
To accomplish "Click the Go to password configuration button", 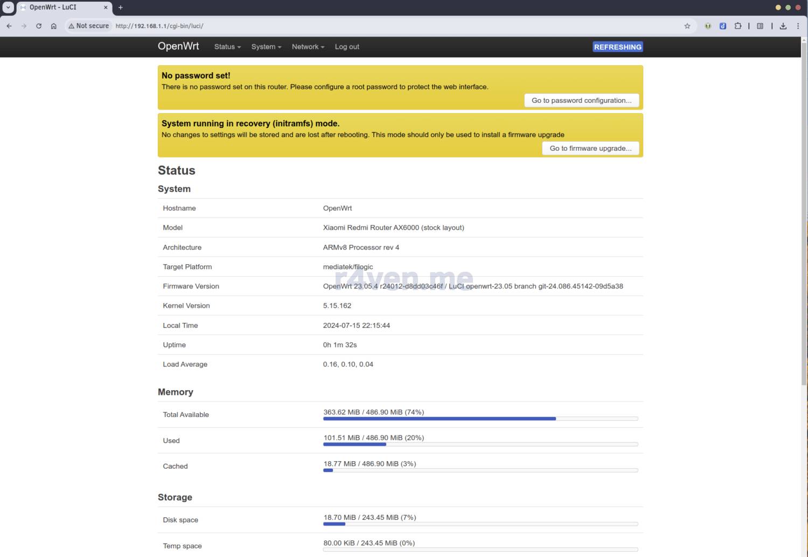I will (581, 101).
